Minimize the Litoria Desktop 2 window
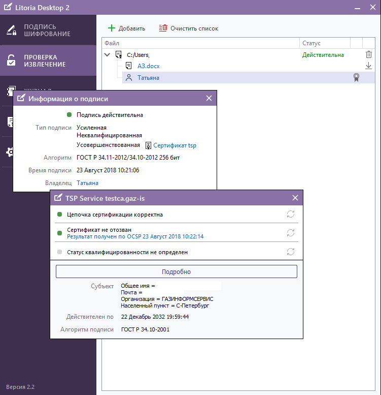381x395 pixels. tap(357, 8)
